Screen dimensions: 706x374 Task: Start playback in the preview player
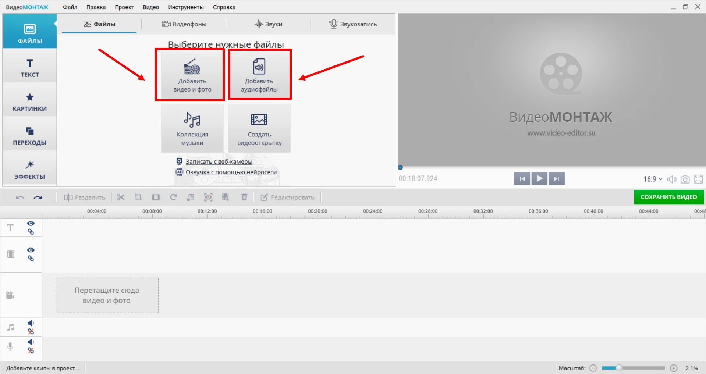539,179
